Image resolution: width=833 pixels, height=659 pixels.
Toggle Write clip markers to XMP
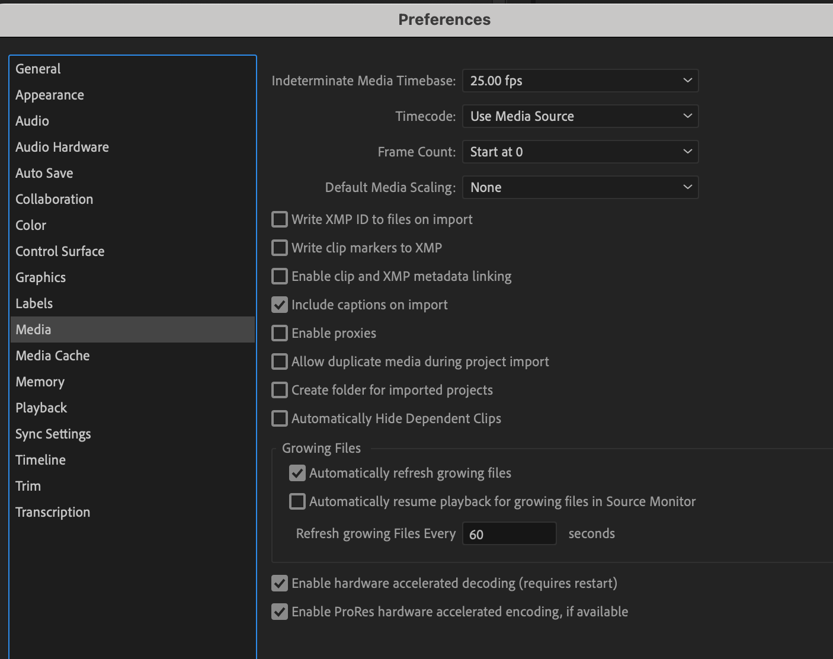279,248
